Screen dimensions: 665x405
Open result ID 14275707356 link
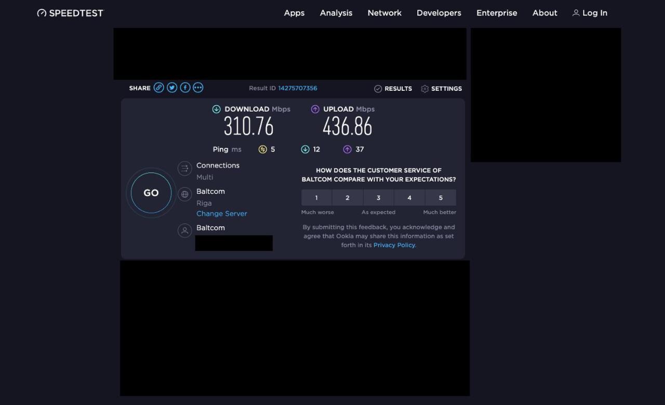[x=298, y=88]
